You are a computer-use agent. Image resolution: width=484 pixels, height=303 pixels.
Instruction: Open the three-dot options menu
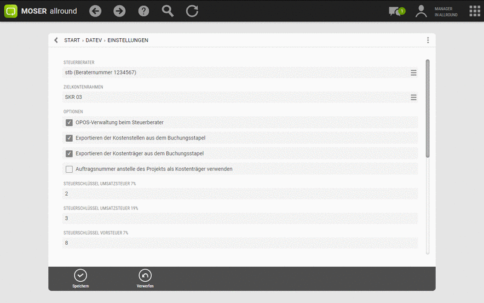[x=428, y=40]
